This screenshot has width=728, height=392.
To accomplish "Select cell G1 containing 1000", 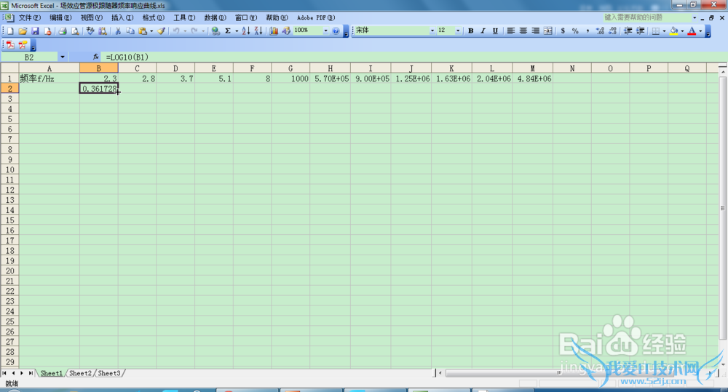I will (x=290, y=79).
